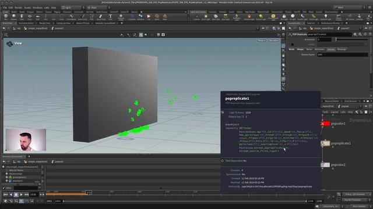Image resolution: width=373 pixels, height=209 pixels.
Task: Switch to the Composite View tab
Action: [64, 23]
